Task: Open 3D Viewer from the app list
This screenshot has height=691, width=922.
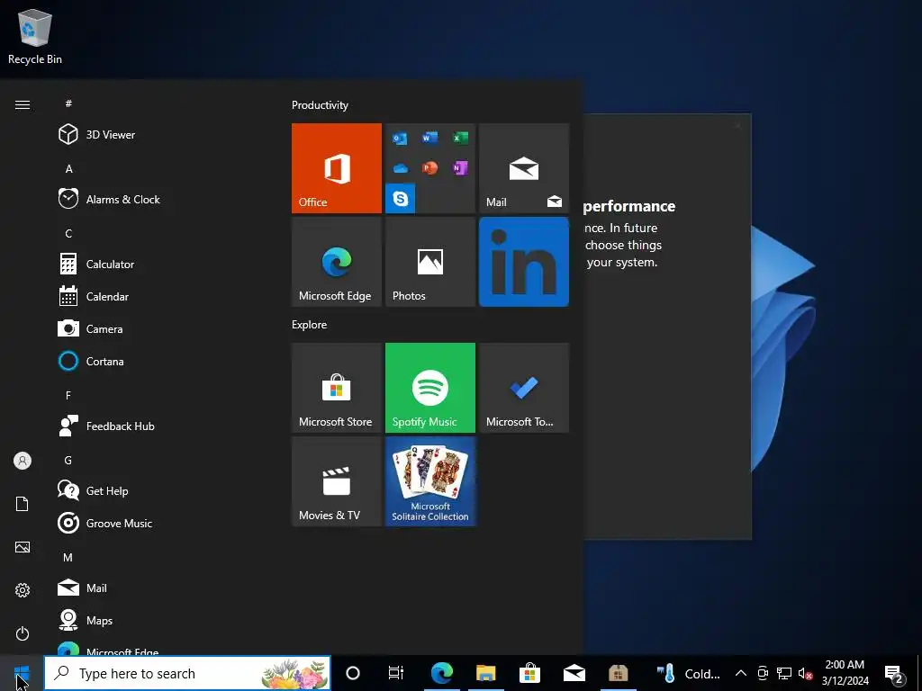Action: click(x=158, y=135)
